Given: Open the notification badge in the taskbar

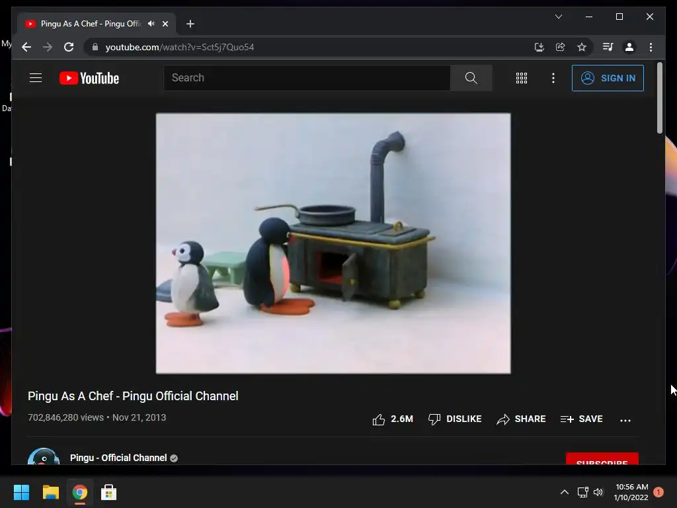Looking at the screenshot, I should pyautogui.click(x=658, y=492).
